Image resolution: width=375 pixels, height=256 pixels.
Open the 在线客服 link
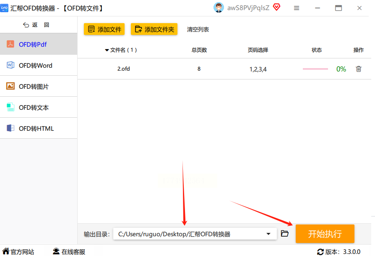73,252
